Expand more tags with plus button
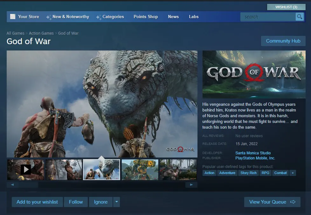The image size is (311, 215). (293, 173)
